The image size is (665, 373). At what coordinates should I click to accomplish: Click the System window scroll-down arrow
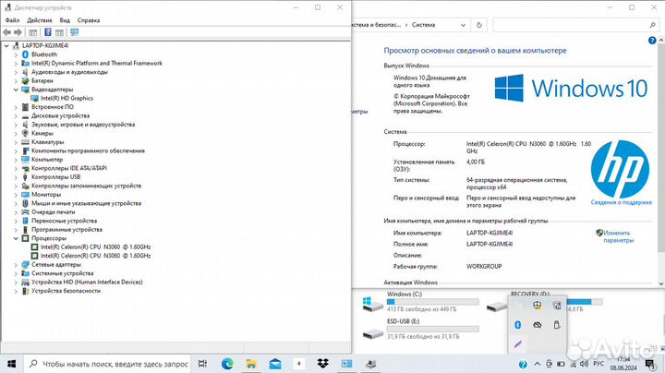click(661, 284)
